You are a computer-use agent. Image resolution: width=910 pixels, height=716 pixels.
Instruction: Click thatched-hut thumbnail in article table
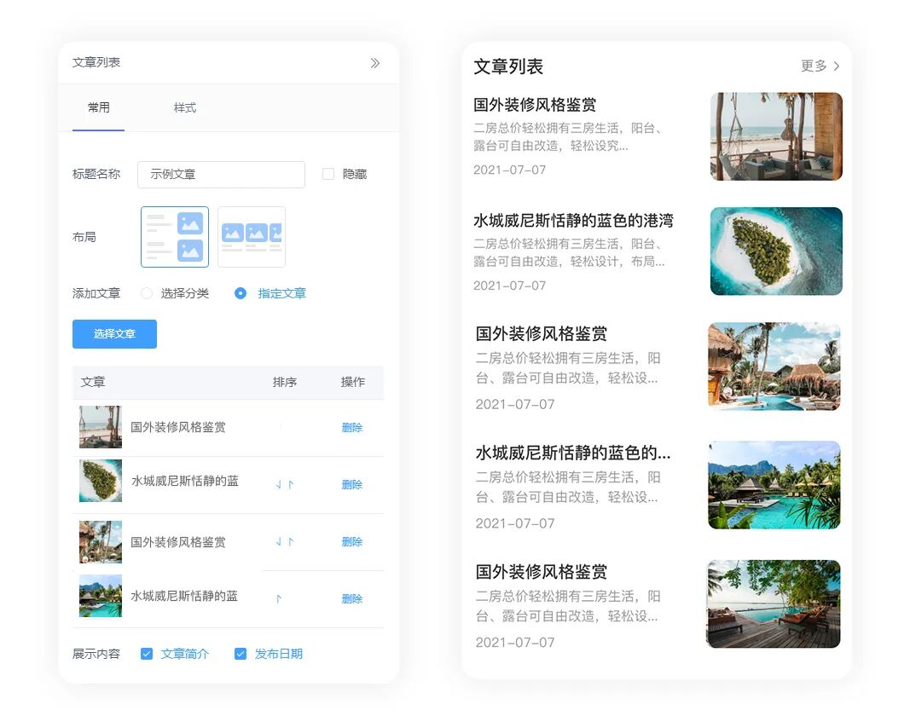pos(101,542)
